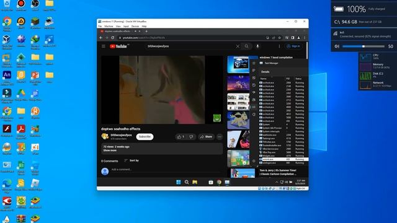Select the System Idle Process row

click(x=283, y=128)
